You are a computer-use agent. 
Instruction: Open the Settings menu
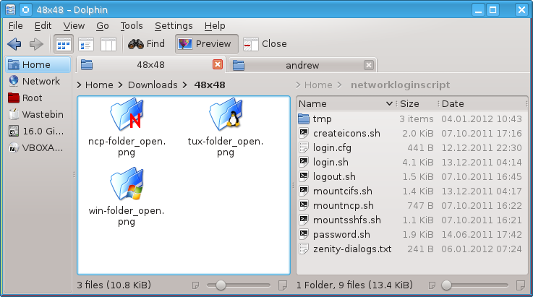(x=174, y=25)
